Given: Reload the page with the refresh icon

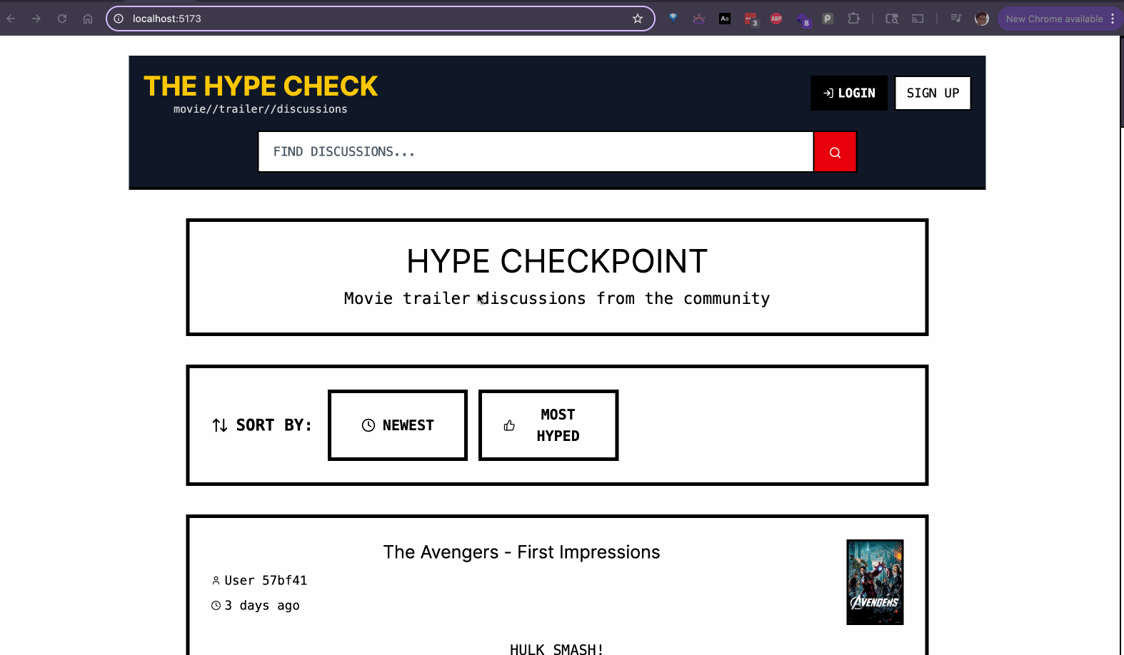Looking at the screenshot, I should point(62,19).
